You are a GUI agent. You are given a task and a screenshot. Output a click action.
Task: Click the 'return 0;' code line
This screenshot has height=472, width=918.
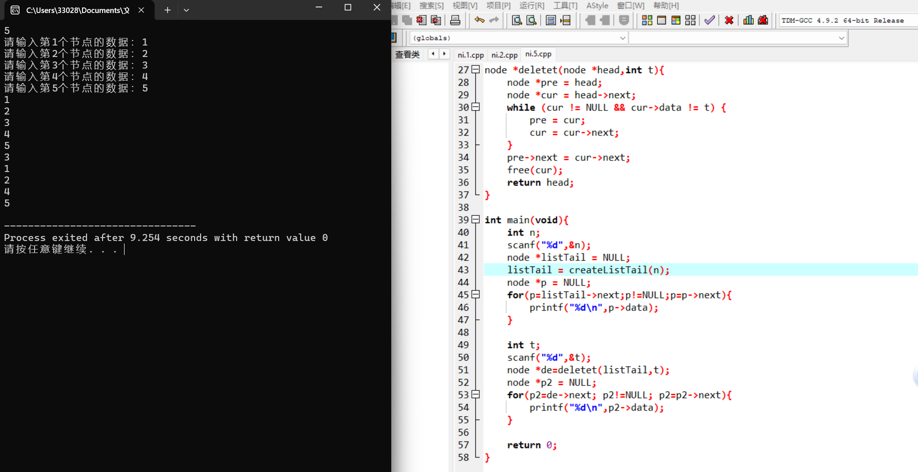[532, 445]
